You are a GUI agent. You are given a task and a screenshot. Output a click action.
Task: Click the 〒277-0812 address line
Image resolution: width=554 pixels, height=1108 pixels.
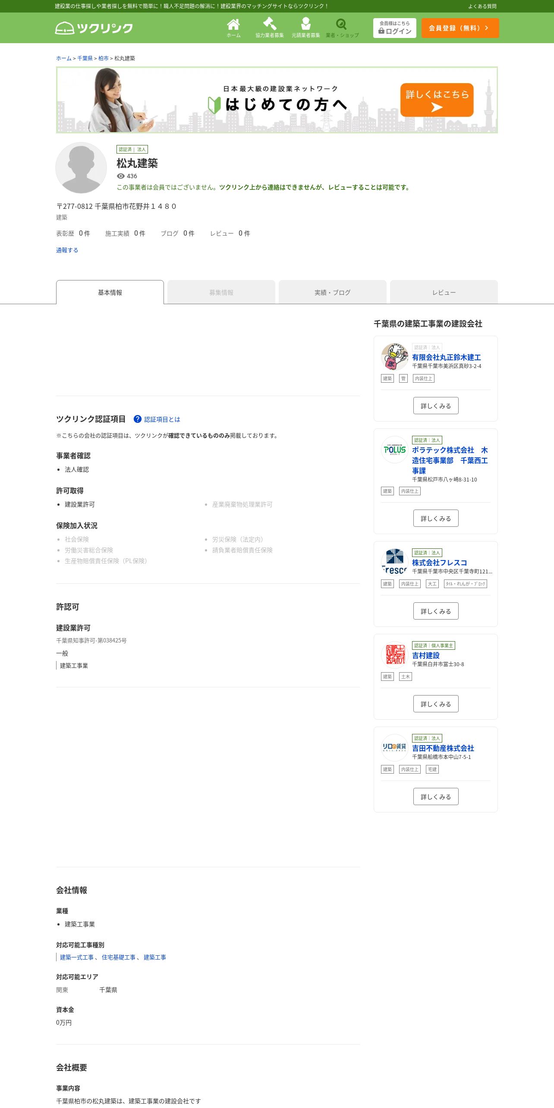(x=116, y=206)
